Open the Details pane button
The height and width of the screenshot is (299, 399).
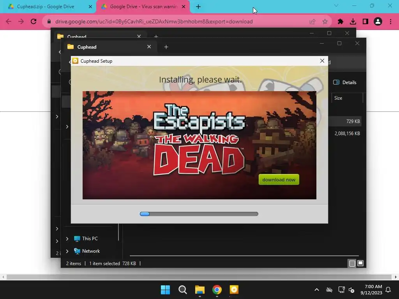click(x=345, y=83)
